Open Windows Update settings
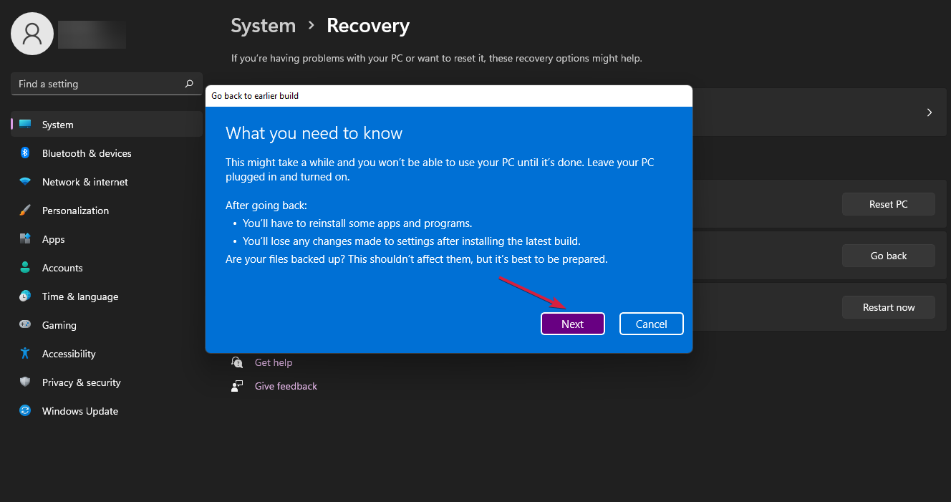Image resolution: width=951 pixels, height=502 pixels. (x=26, y=410)
